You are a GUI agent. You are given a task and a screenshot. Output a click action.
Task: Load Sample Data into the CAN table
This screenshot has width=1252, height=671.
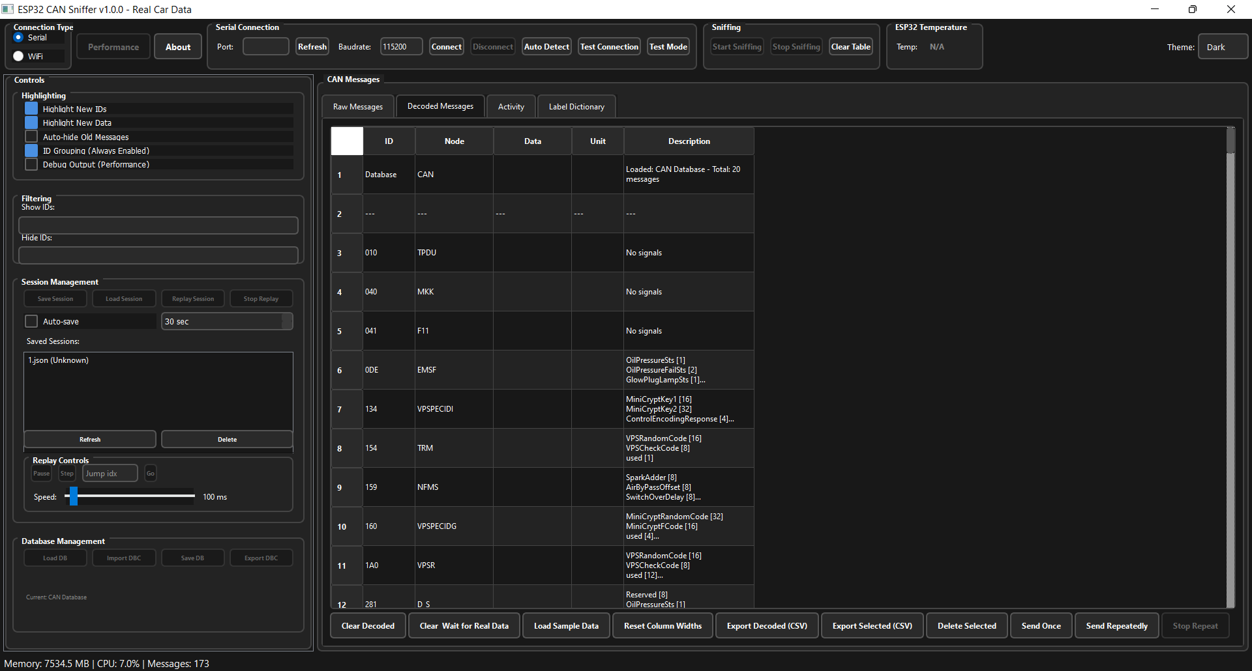pyautogui.click(x=565, y=625)
